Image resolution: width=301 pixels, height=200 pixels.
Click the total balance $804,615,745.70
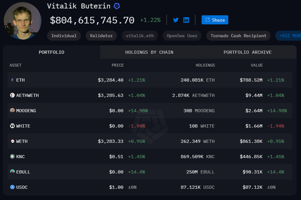point(92,20)
